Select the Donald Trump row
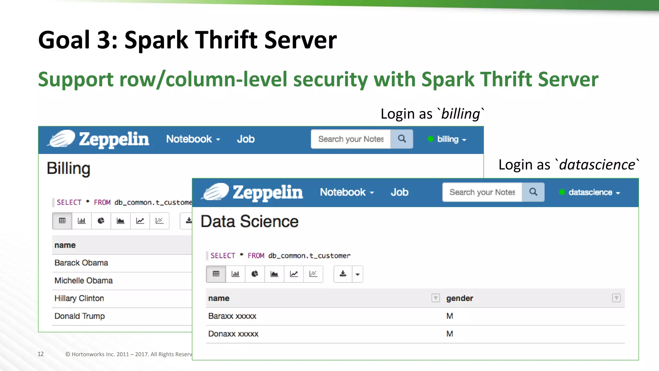The image size is (659, 371). (x=122, y=316)
